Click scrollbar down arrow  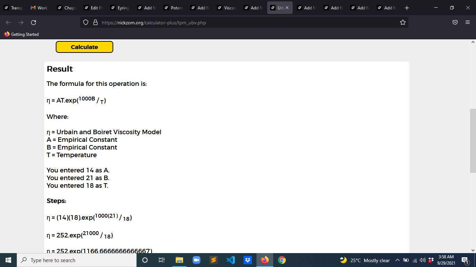pyautogui.click(x=473, y=250)
